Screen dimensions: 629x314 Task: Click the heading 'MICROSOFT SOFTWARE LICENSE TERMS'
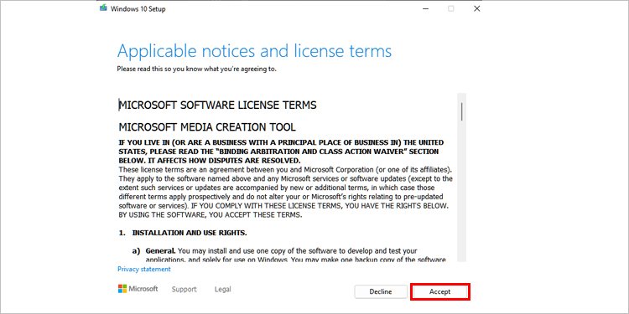(217, 105)
